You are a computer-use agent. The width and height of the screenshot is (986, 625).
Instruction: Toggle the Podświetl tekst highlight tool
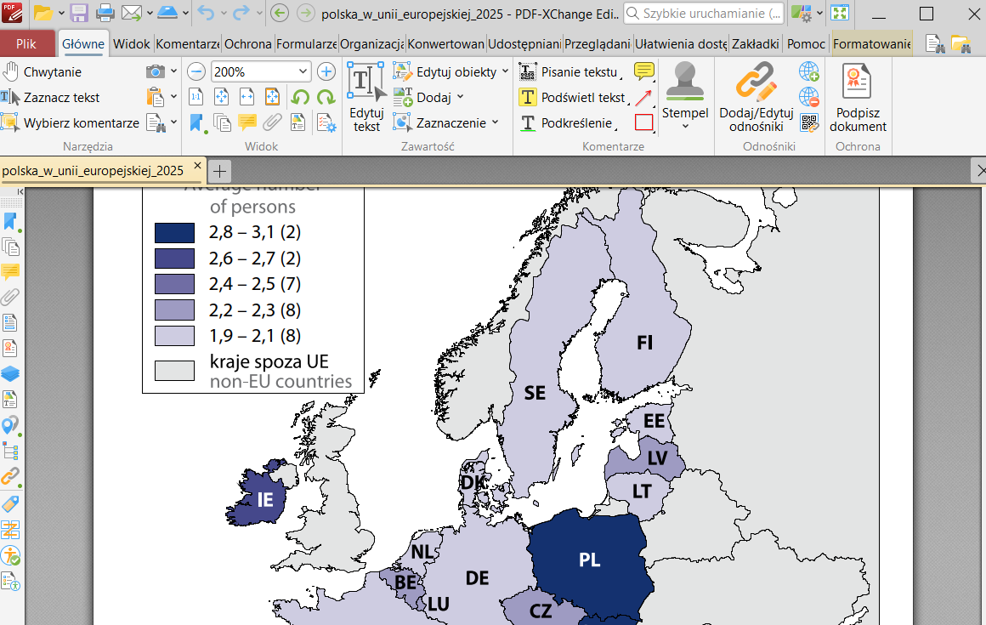pyautogui.click(x=574, y=98)
